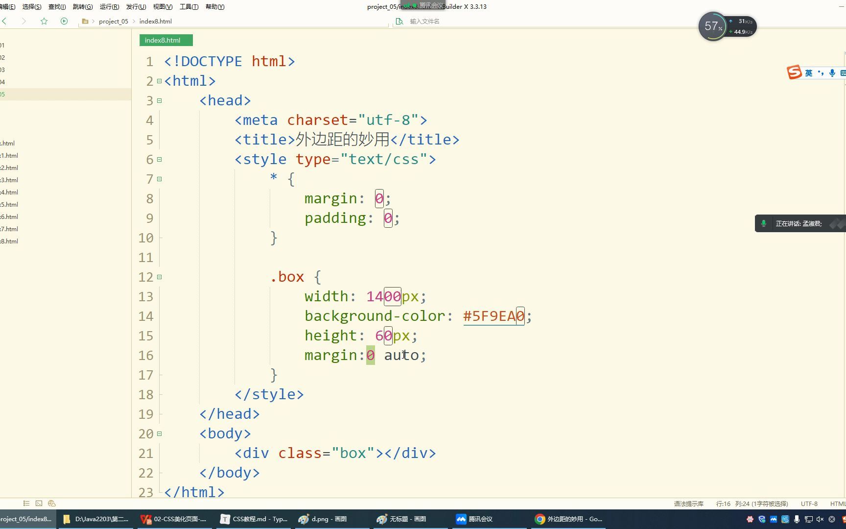This screenshot has width=846, height=529.
Task: Switch to Chrome 外边距的妙用 taskbar window
Action: [x=568, y=519]
